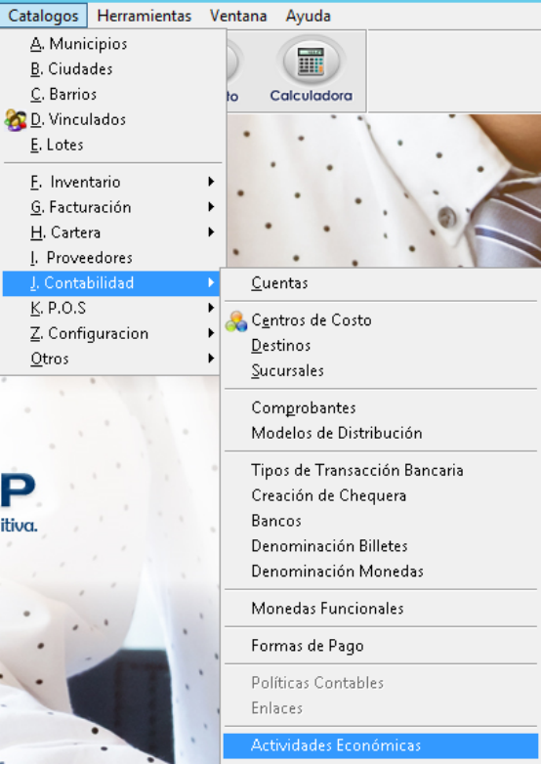Open the Otros submenu
Image resolution: width=541 pixels, height=765 pixels.
point(111,359)
